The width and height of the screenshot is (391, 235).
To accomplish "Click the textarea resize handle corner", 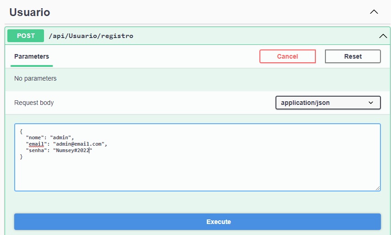I will [x=378, y=188].
